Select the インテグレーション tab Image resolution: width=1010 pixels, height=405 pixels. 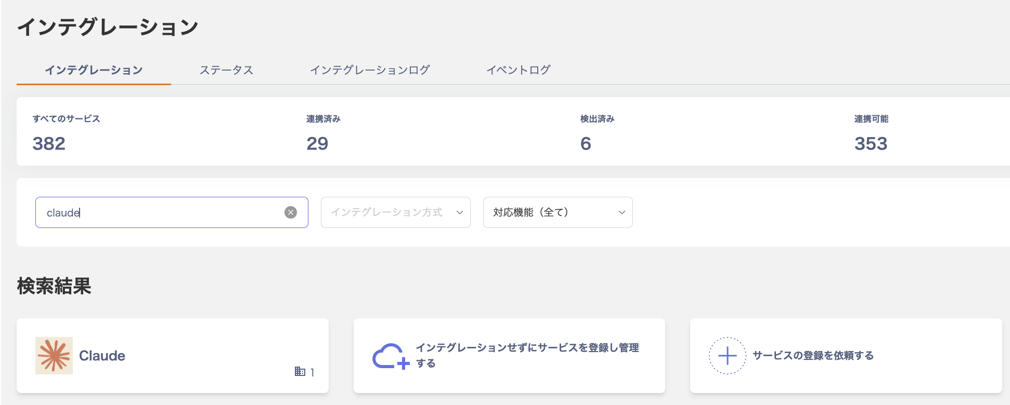pos(94,70)
